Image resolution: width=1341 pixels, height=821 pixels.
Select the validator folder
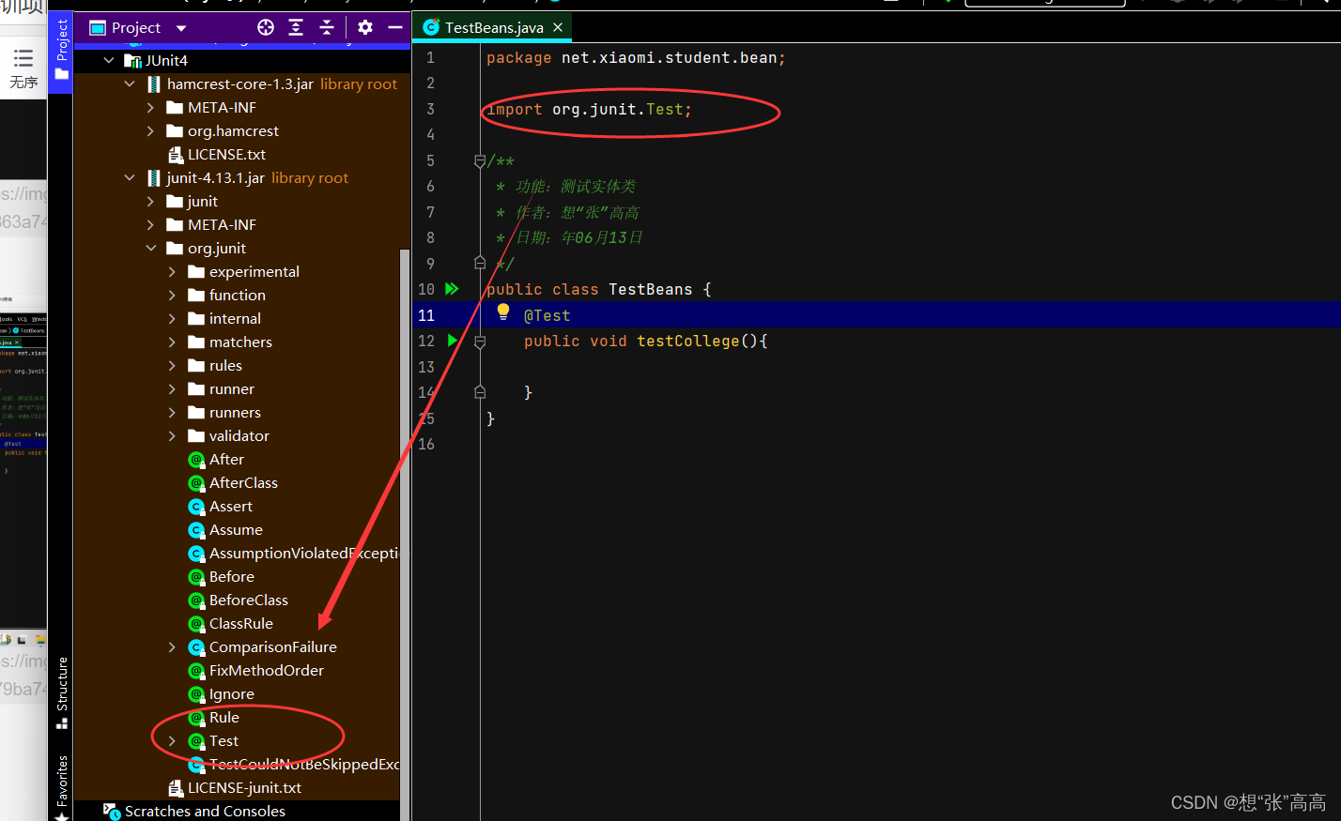coord(228,435)
